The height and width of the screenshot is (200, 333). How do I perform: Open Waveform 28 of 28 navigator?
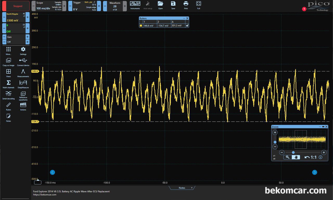[x=115, y=6]
